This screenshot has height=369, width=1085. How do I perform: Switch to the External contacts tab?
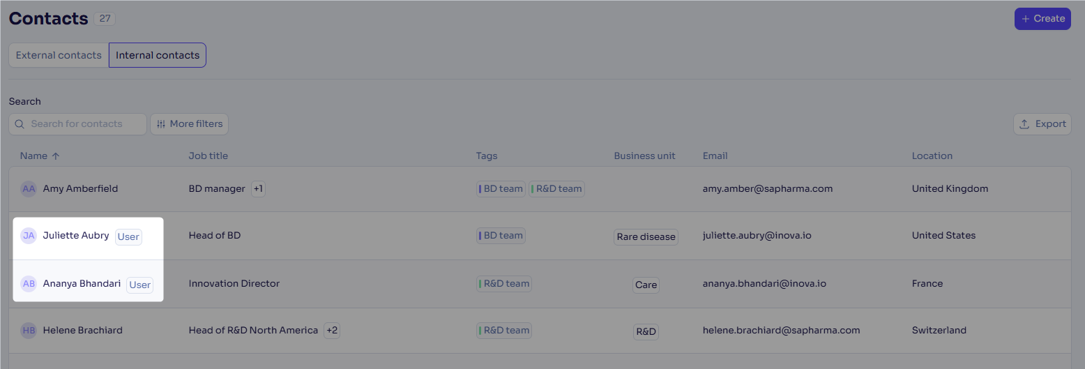59,55
